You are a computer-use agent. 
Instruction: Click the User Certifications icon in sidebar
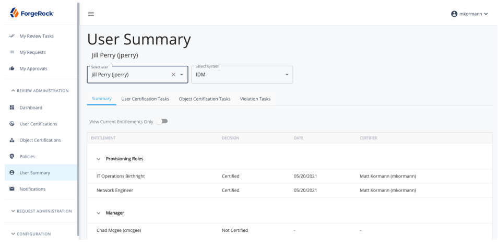(x=11, y=124)
